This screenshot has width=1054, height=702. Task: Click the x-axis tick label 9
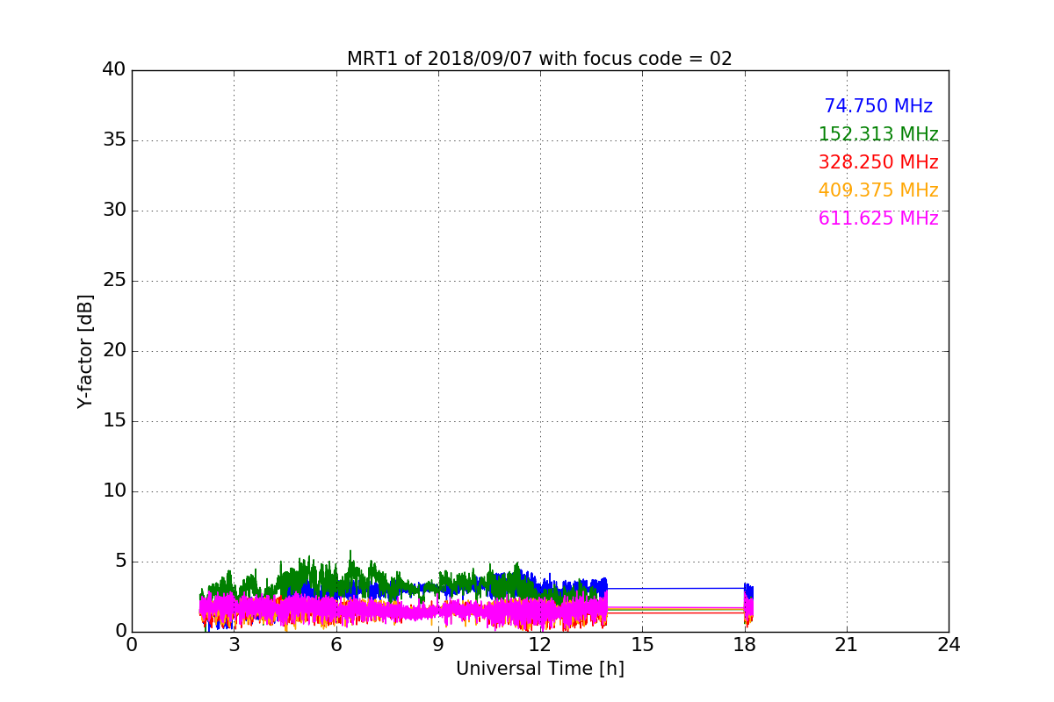(x=438, y=644)
